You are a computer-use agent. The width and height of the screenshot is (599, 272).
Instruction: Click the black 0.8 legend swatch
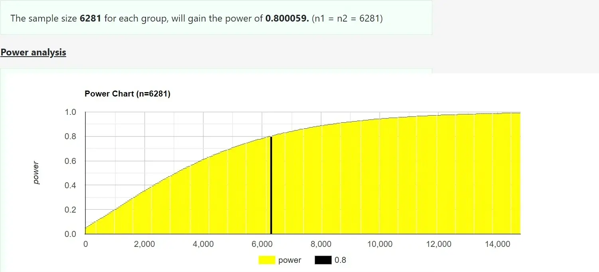(323, 260)
